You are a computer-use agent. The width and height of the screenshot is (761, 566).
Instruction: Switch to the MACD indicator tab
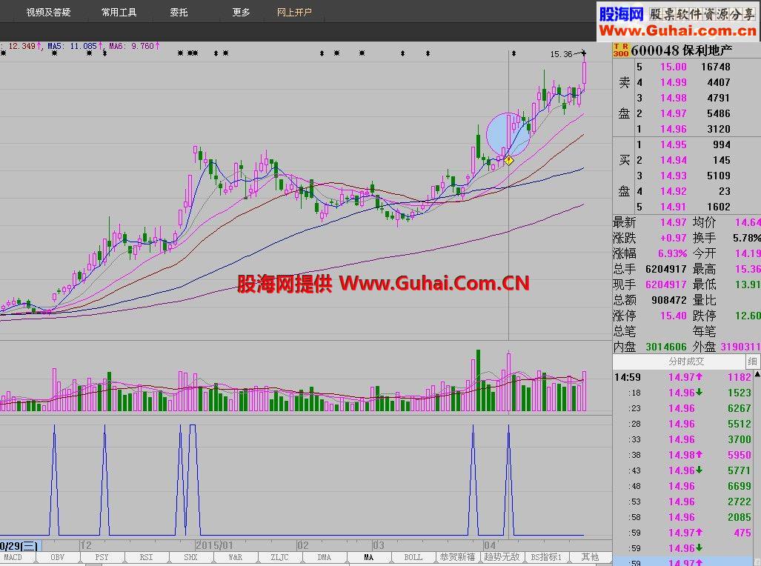coord(13,557)
